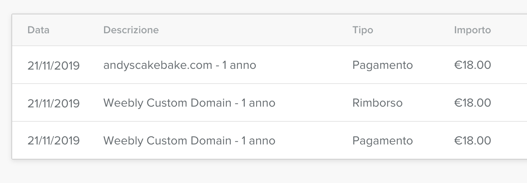This screenshot has width=527, height=183.
Task: Click the date in the last Pagamento row
Action: pyautogui.click(x=54, y=141)
